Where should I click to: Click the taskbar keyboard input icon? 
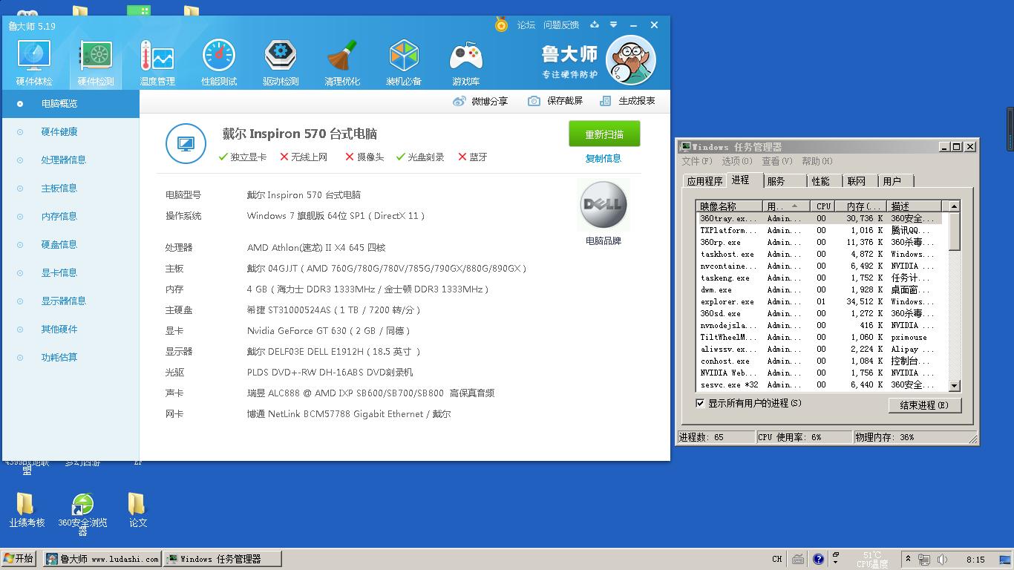click(x=798, y=559)
